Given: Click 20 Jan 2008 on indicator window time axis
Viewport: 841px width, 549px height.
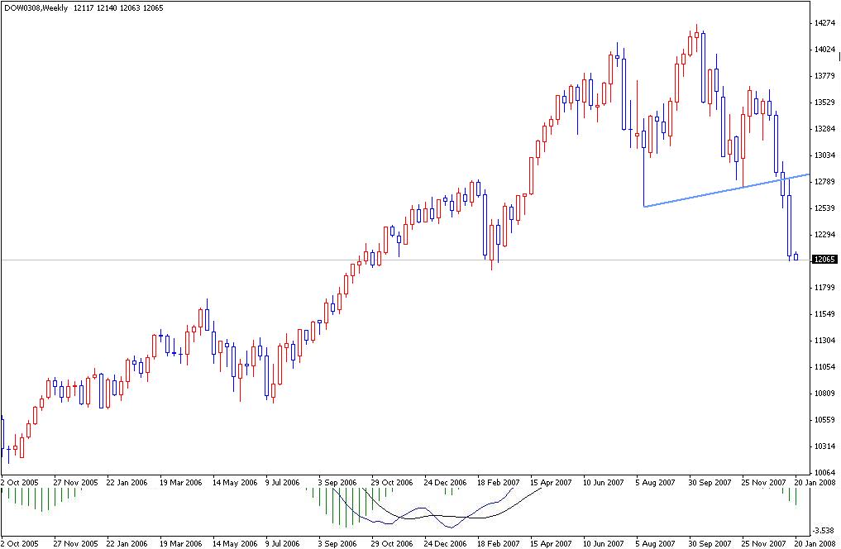Looking at the screenshot, I should pyautogui.click(x=815, y=544).
